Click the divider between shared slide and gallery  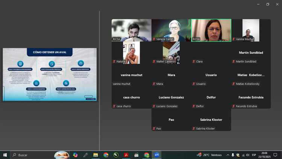click(x=99, y=81)
